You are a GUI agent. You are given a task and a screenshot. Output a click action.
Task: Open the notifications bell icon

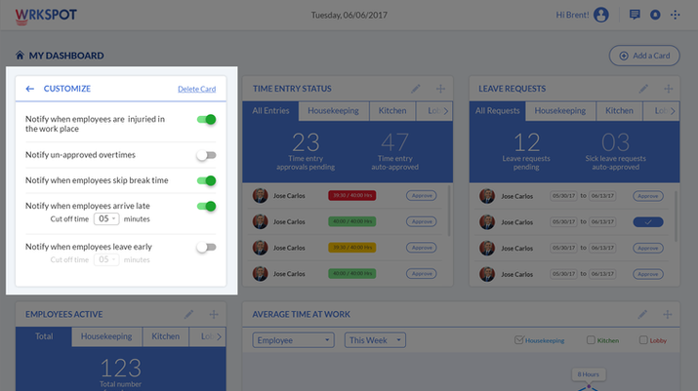click(655, 15)
